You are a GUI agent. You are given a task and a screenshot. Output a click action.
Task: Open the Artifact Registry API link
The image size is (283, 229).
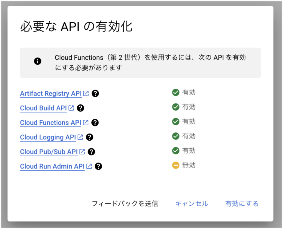[51, 93]
